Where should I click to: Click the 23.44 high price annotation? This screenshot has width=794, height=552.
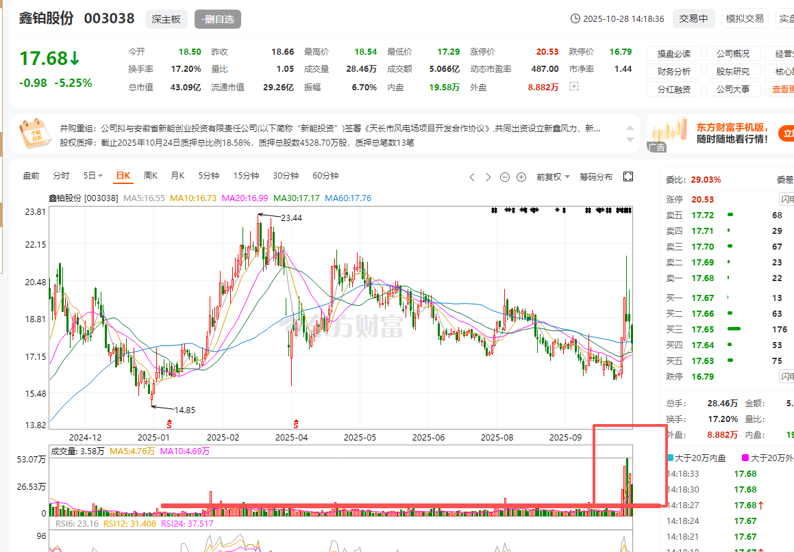pyautogui.click(x=291, y=218)
